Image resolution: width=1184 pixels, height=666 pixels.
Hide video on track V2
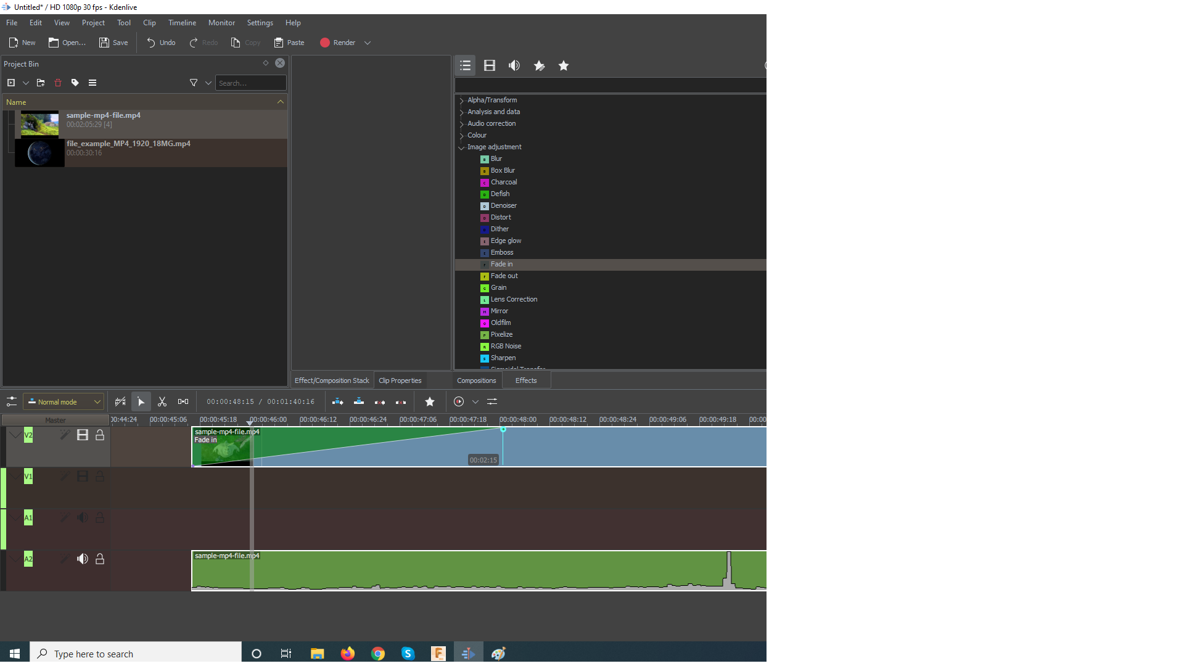[x=83, y=435]
